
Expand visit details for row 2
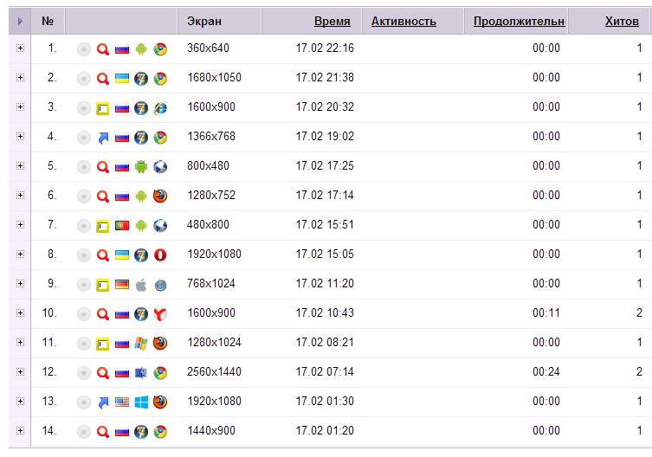(20, 78)
